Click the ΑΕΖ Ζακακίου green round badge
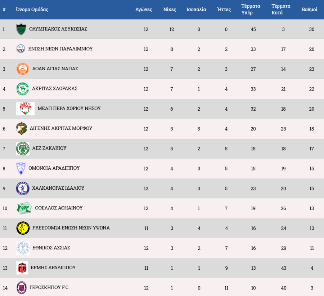324x296 pixels. (23, 149)
